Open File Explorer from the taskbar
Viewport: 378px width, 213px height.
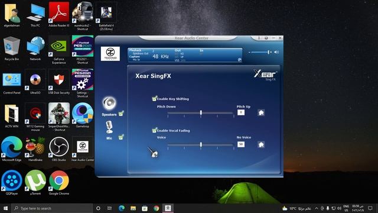(x=133, y=208)
